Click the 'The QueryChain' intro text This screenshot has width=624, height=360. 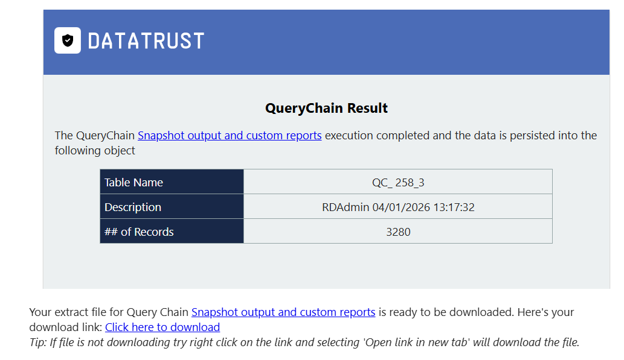click(95, 136)
